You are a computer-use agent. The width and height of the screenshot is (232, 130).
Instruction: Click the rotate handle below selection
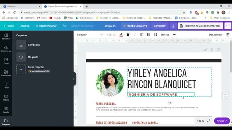[170, 103]
